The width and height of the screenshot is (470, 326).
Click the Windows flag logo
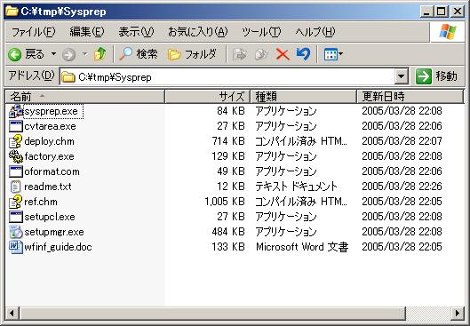[x=448, y=32]
